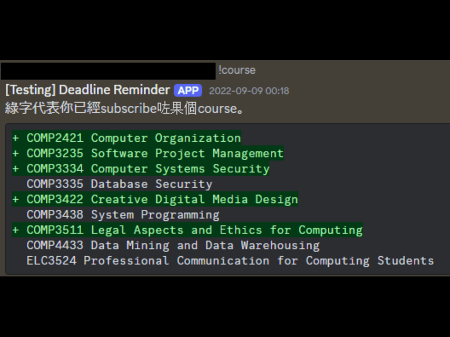
Task: Select the COMP3334 Computer Systems Security line
Action: click(x=141, y=169)
